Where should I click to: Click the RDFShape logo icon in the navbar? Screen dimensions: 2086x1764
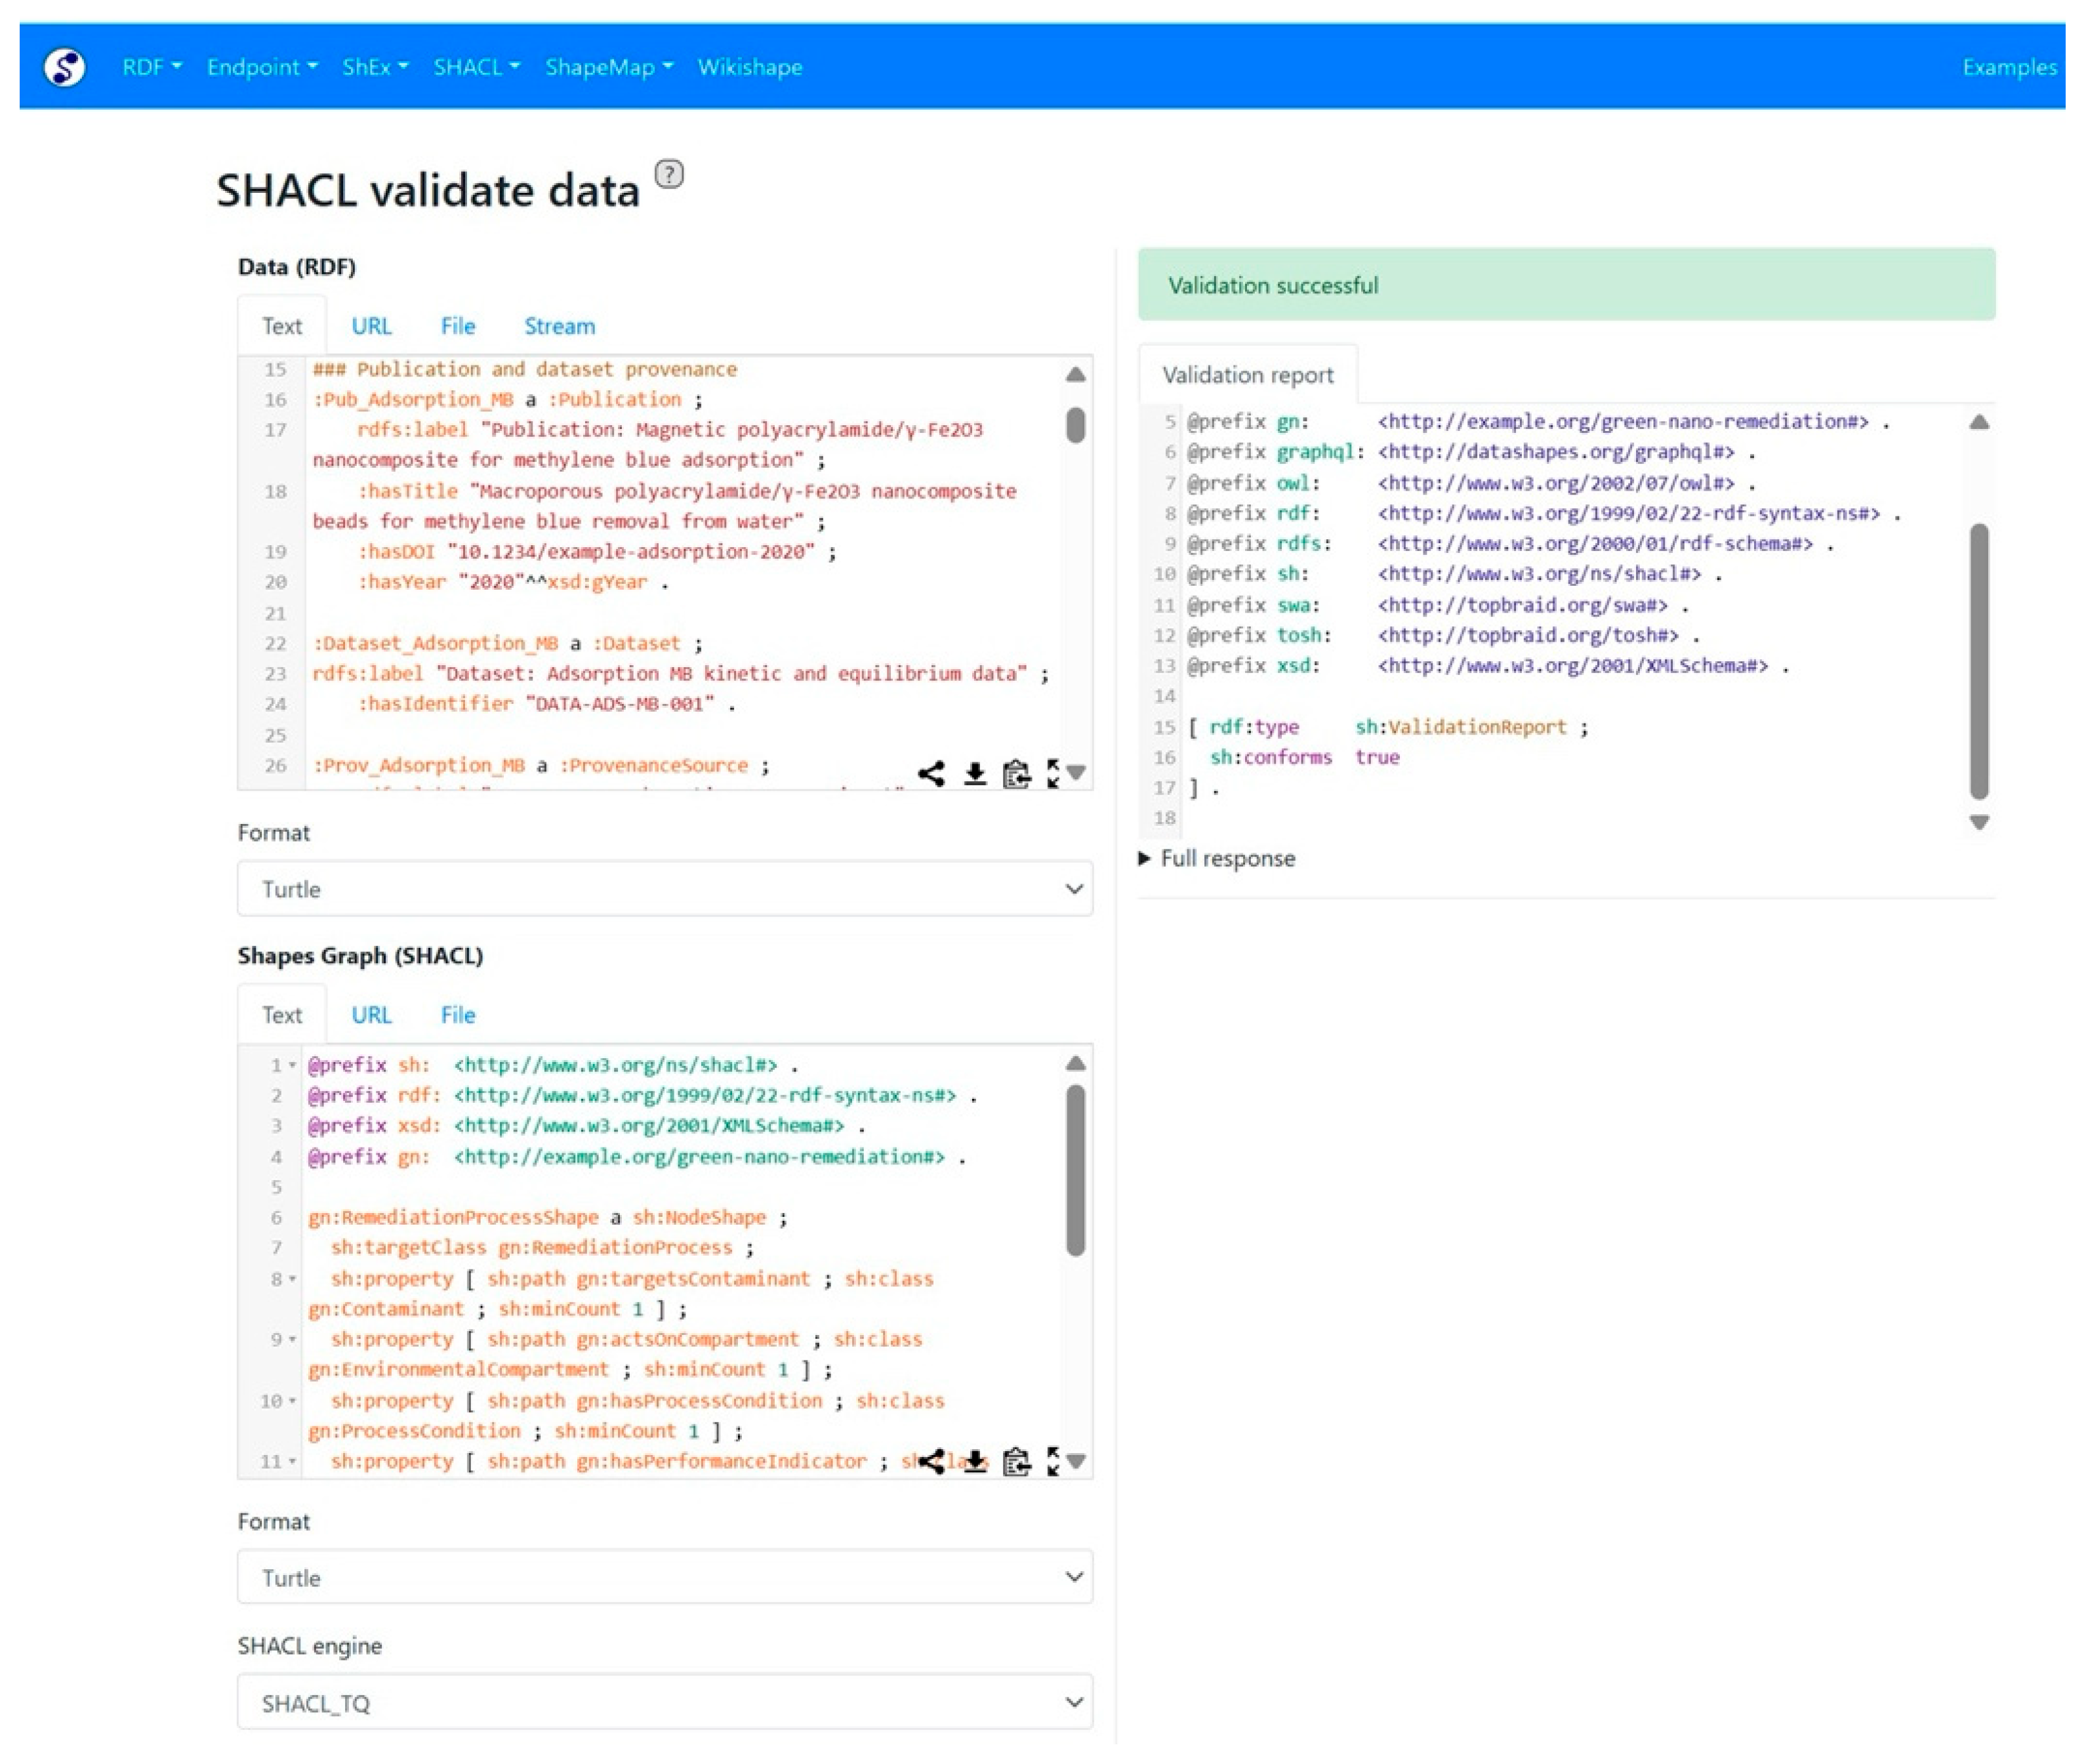64,67
